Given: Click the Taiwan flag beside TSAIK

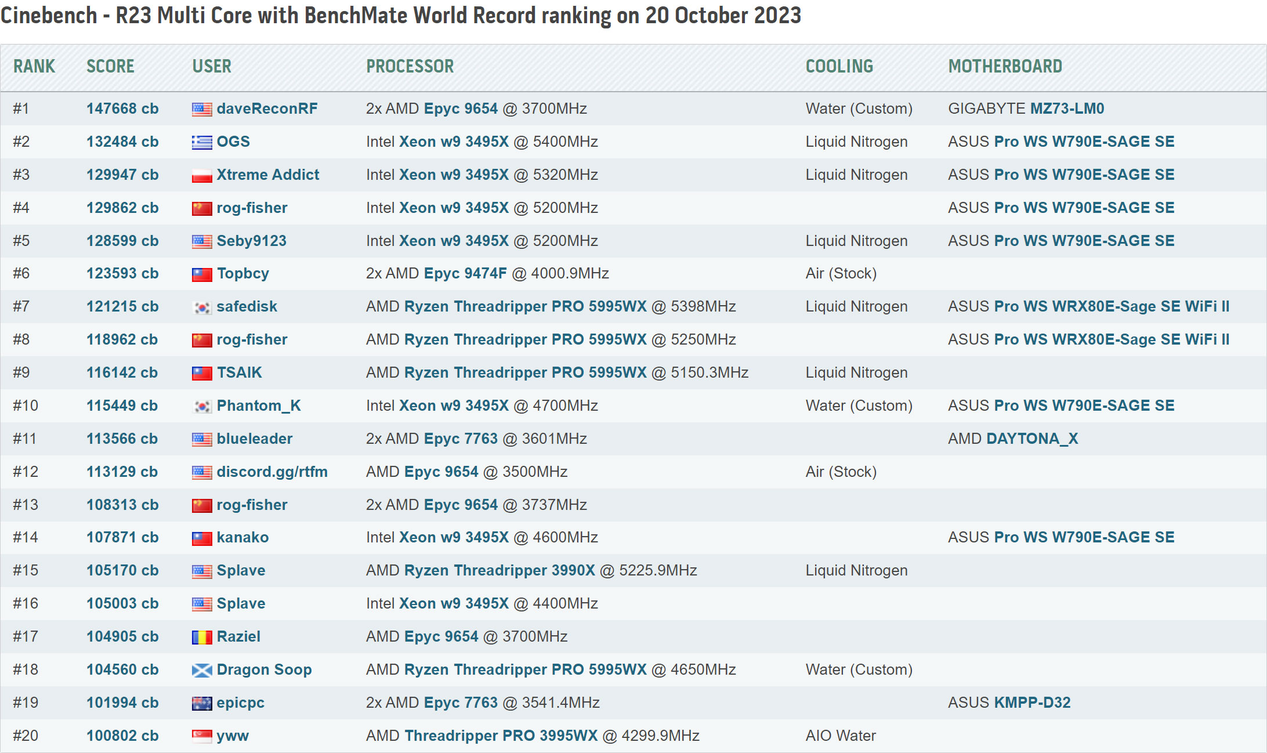Looking at the screenshot, I should pyautogui.click(x=202, y=373).
